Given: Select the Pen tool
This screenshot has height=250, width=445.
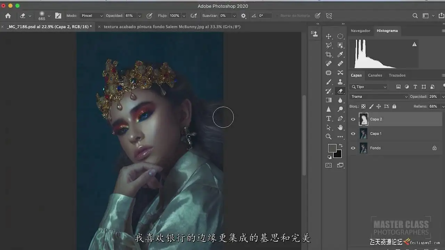Looking at the screenshot, I should click(x=340, y=118).
